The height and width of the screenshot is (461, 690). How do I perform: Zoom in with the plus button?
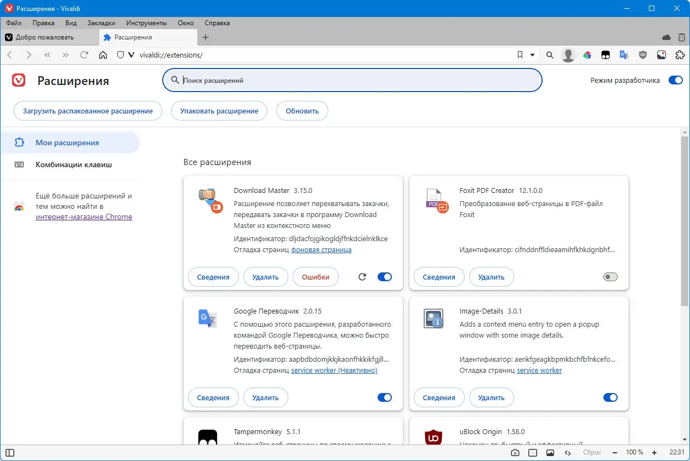(654, 453)
